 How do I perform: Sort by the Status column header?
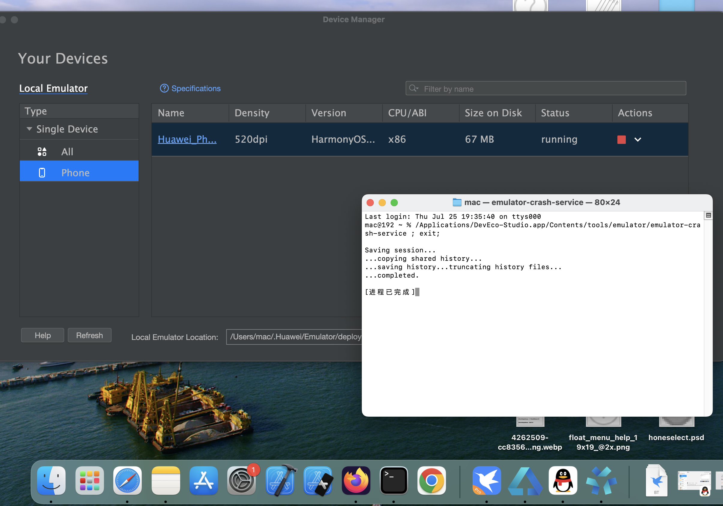click(x=574, y=113)
